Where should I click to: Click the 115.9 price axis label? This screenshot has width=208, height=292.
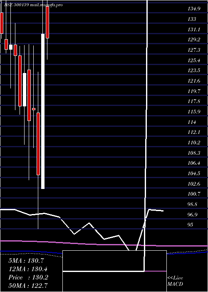[x=194, y=112]
